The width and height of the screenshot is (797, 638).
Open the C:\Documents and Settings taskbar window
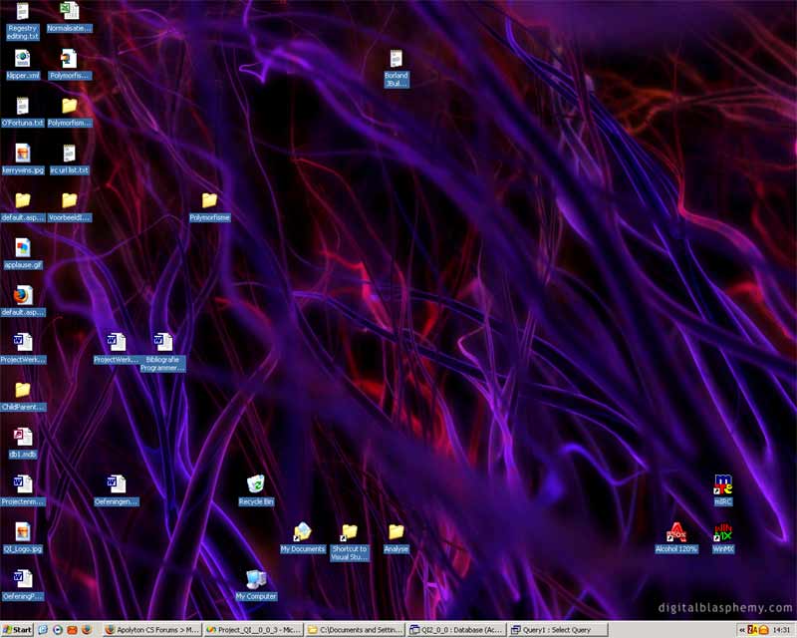355,630
